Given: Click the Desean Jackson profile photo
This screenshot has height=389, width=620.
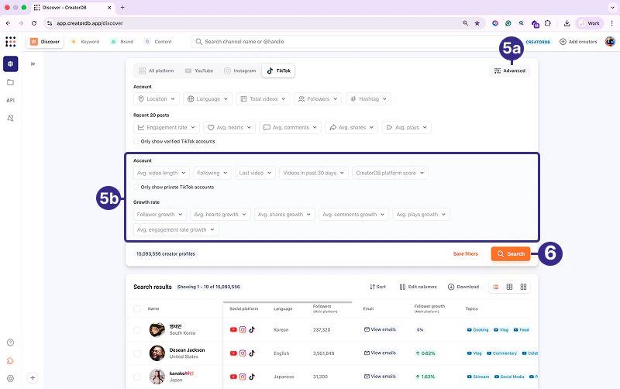Looking at the screenshot, I should (x=157, y=353).
